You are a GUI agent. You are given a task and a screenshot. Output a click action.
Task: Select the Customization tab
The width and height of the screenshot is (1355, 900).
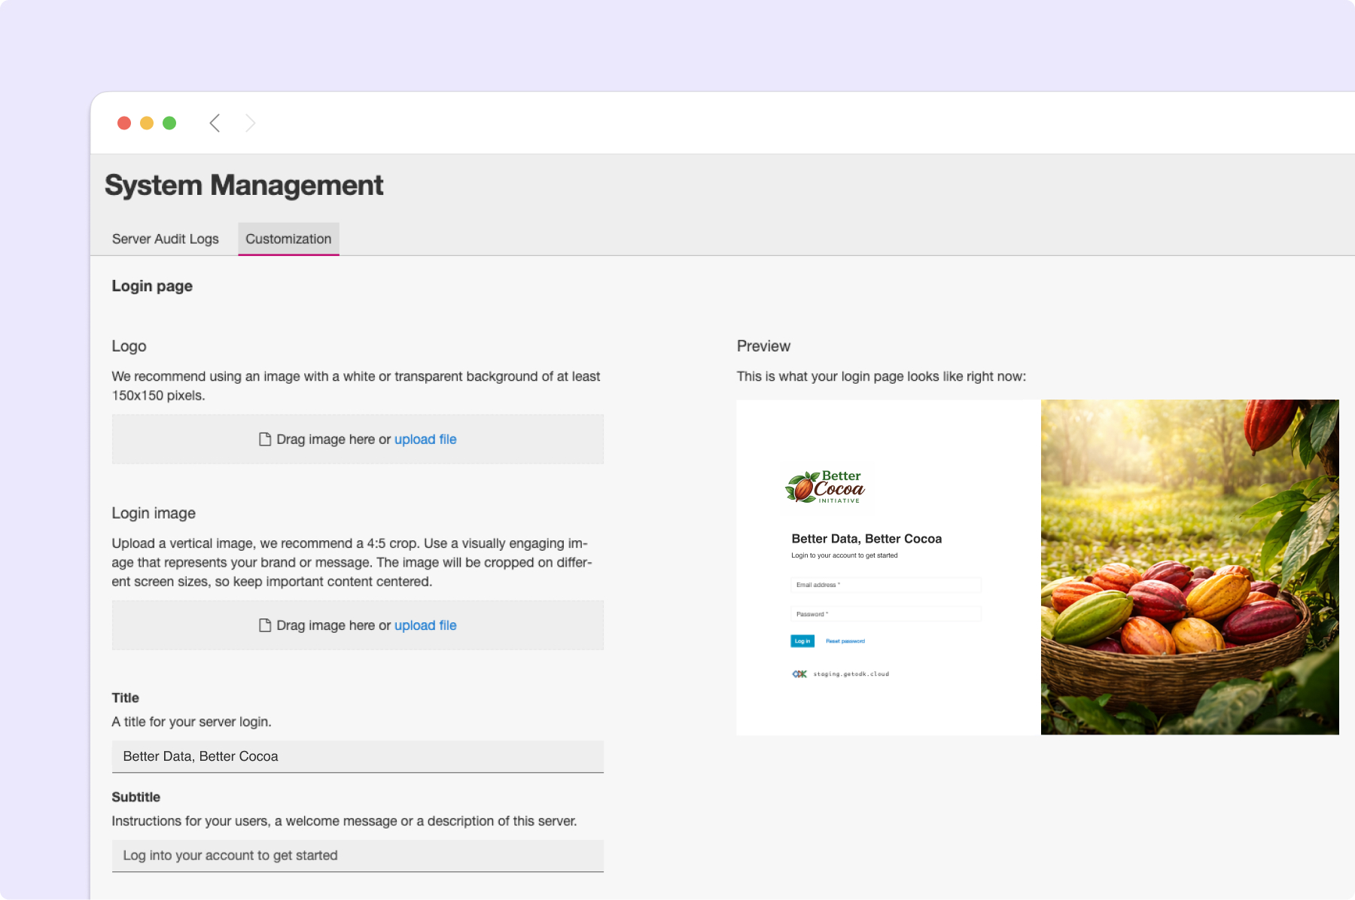(288, 239)
